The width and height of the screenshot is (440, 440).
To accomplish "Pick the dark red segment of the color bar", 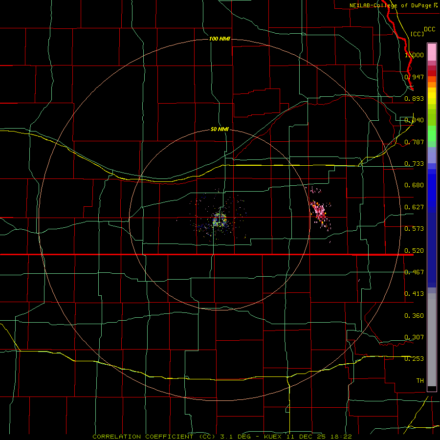I will click(432, 73).
